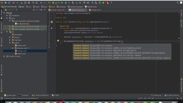Click the SpinnerExample breadcrumb

(x=9, y=7)
